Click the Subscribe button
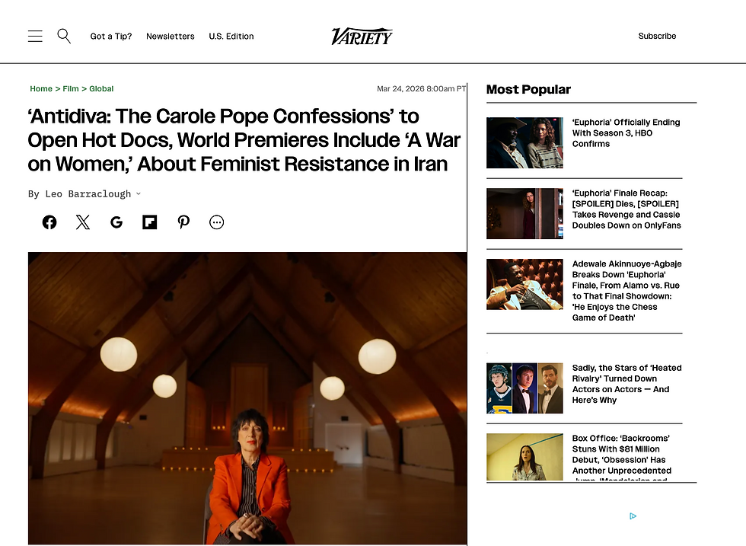Screen dimensions: 746x546 (657, 37)
